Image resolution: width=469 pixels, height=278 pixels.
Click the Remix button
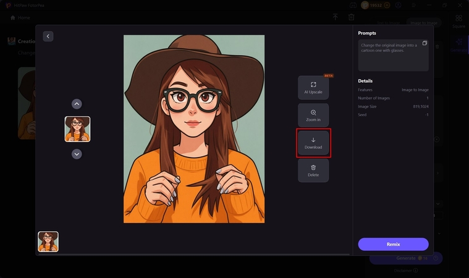(393, 244)
